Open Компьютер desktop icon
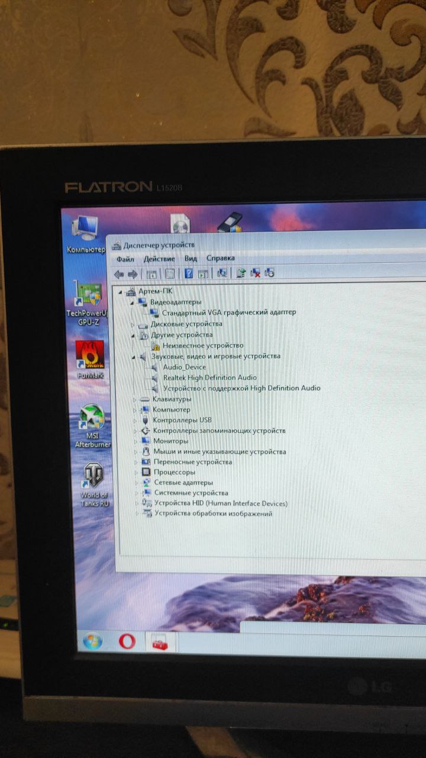 [x=85, y=235]
